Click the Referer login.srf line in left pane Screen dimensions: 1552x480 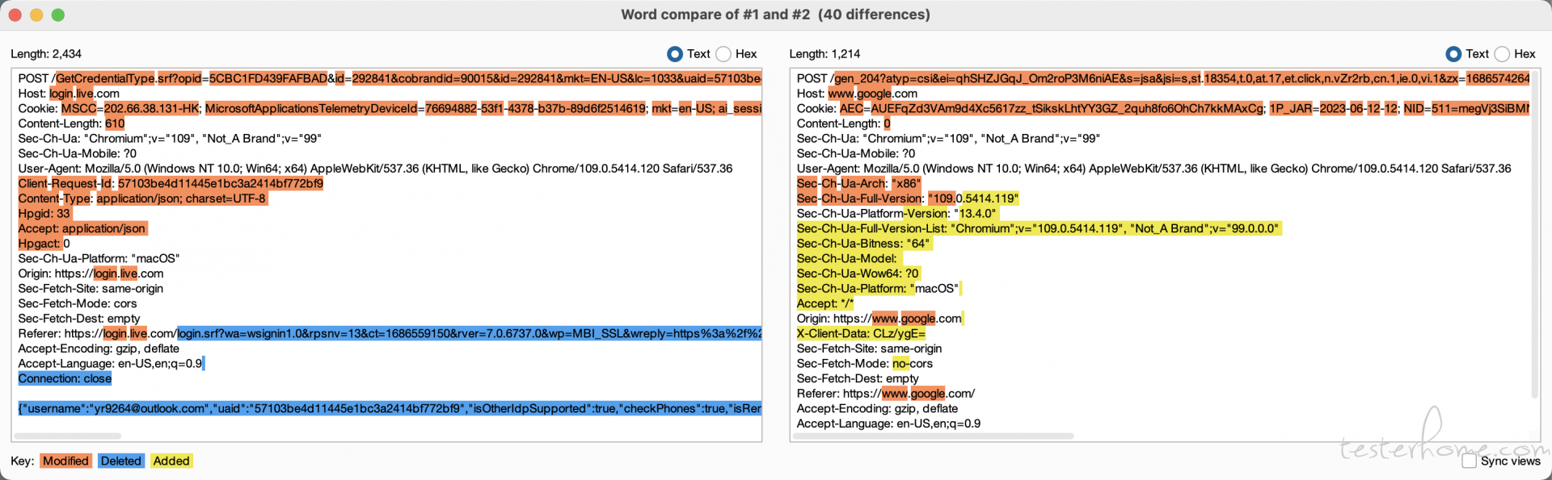coord(390,333)
